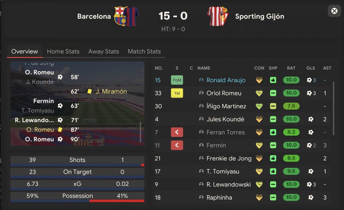344x210 pixels.
Task: Click Fermín's red substitution arrow icon
Action: pos(177,145)
